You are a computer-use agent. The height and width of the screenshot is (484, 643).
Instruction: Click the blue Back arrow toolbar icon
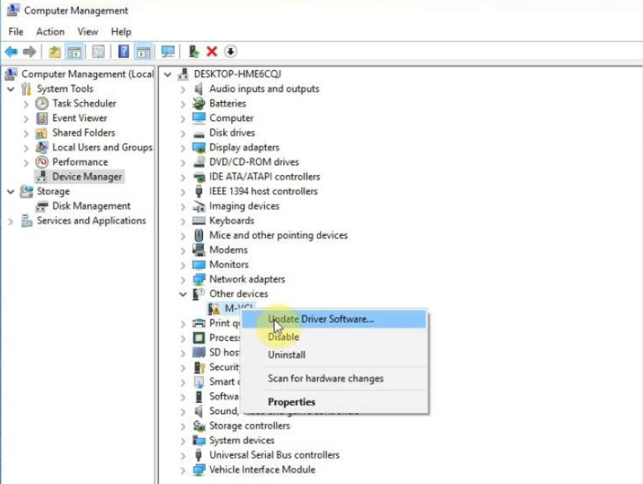[11, 51]
